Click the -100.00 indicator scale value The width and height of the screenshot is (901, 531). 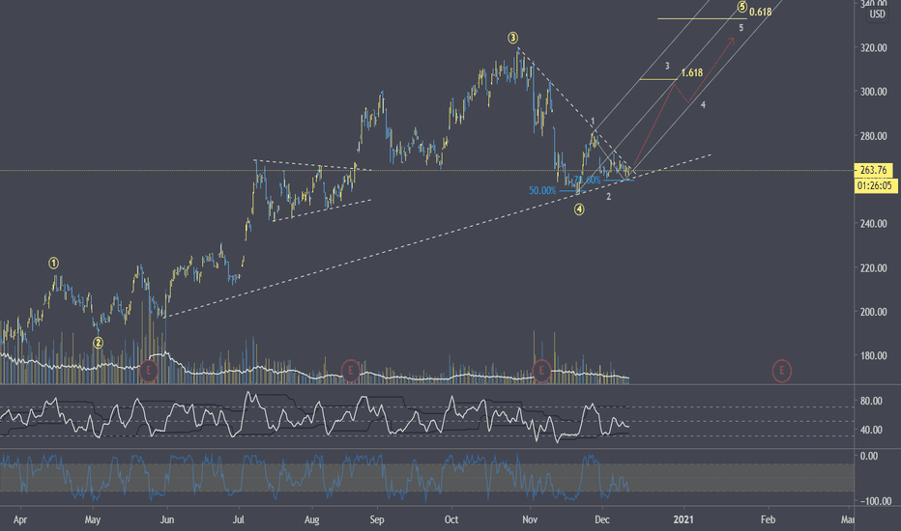875,501
